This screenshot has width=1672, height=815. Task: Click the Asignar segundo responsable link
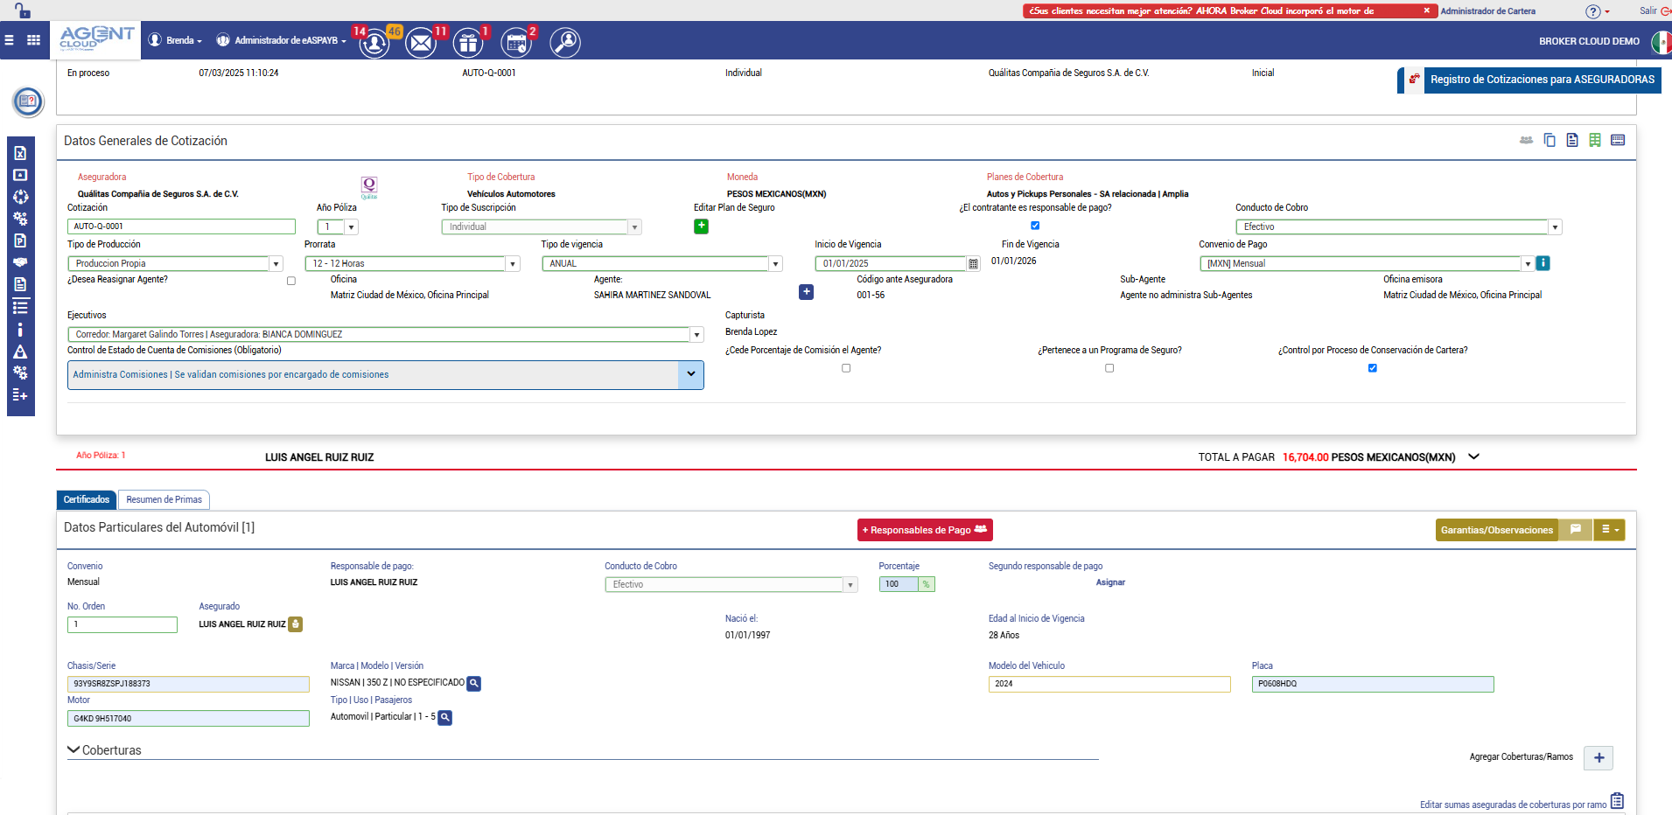click(x=1110, y=582)
